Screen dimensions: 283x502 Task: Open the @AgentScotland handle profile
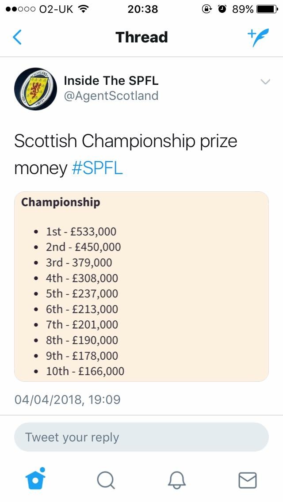[111, 96]
